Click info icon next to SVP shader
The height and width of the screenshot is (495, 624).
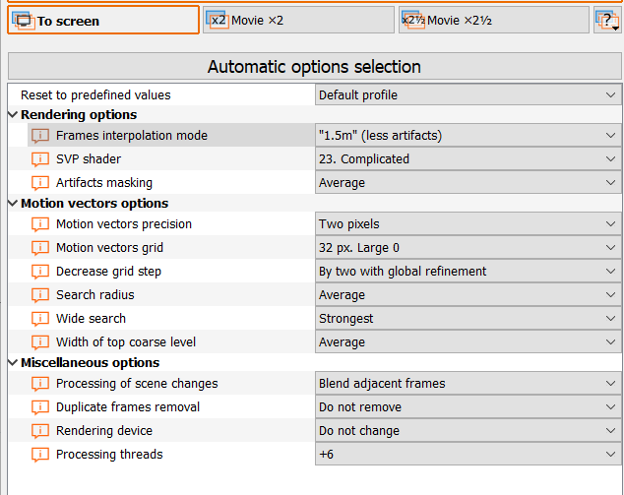[40, 159]
